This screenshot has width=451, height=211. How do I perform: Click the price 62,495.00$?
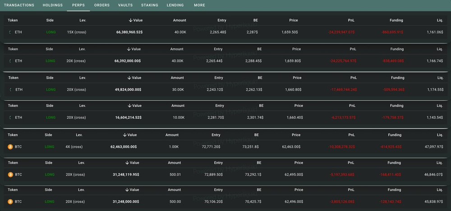pos(294,175)
